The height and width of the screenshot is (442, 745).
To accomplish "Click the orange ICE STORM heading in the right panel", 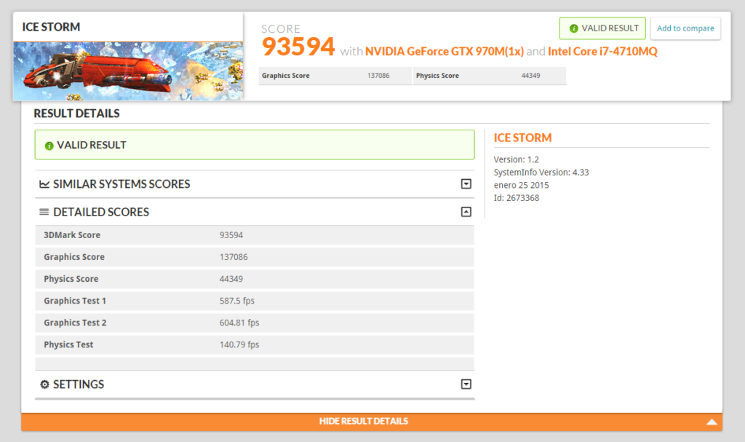I will click(522, 138).
